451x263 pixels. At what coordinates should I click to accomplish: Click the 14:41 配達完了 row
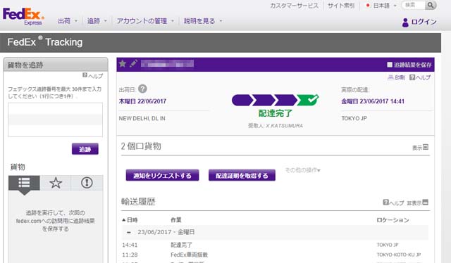click(x=275, y=245)
